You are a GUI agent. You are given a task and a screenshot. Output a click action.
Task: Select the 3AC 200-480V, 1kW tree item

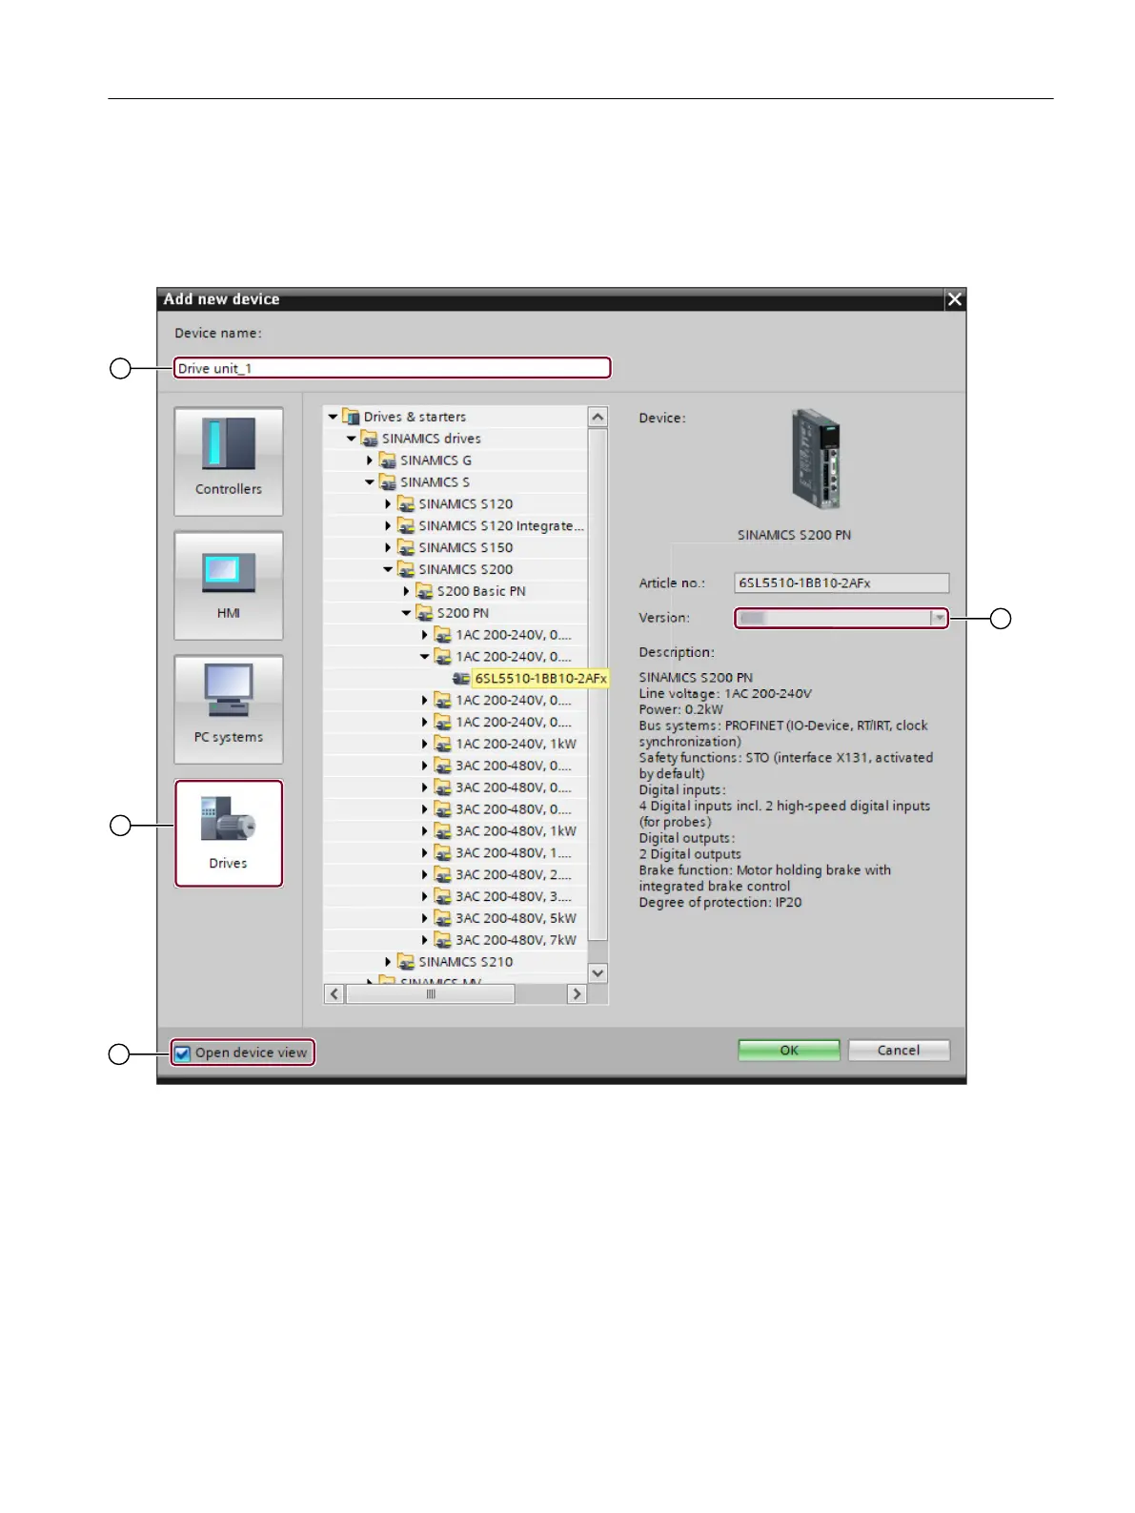[x=516, y=831]
